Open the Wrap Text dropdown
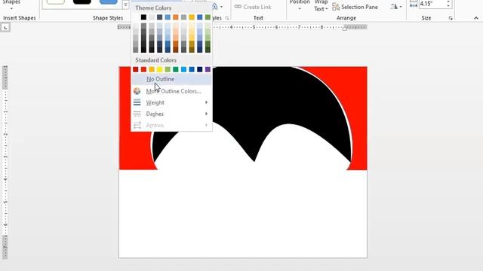This screenshot has height=271, width=483. click(x=321, y=5)
